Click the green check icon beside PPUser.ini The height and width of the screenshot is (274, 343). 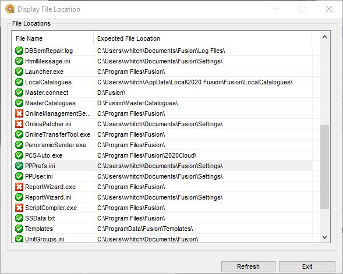(19, 176)
